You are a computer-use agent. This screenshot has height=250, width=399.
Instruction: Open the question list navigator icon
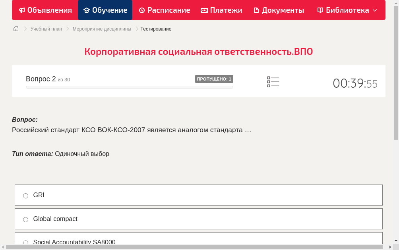[273, 82]
